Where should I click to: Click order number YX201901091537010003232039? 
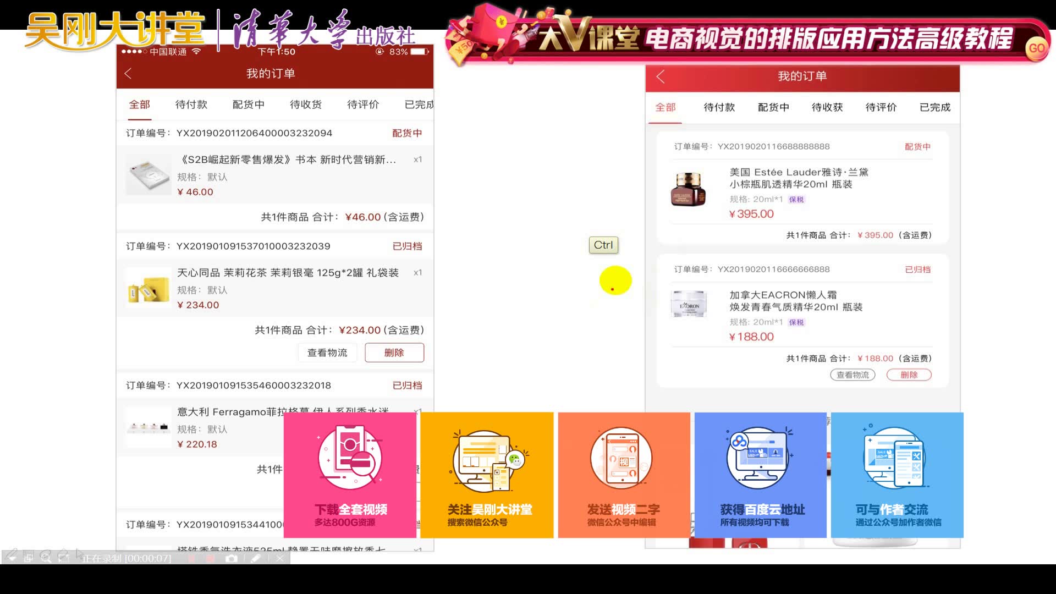[253, 246]
